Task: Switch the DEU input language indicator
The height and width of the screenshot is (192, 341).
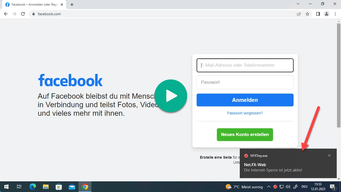Action: tap(305, 187)
